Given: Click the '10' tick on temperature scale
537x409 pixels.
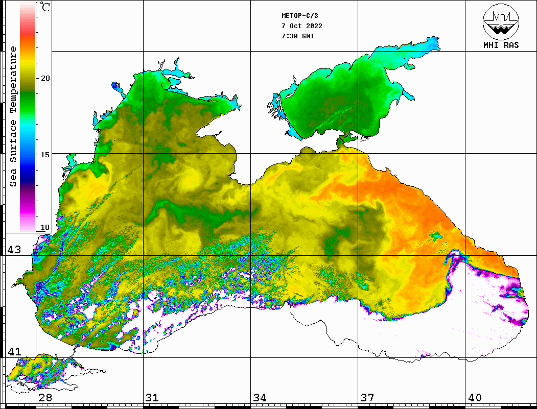Looking at the screenshot, I should (x=45, y=227).
